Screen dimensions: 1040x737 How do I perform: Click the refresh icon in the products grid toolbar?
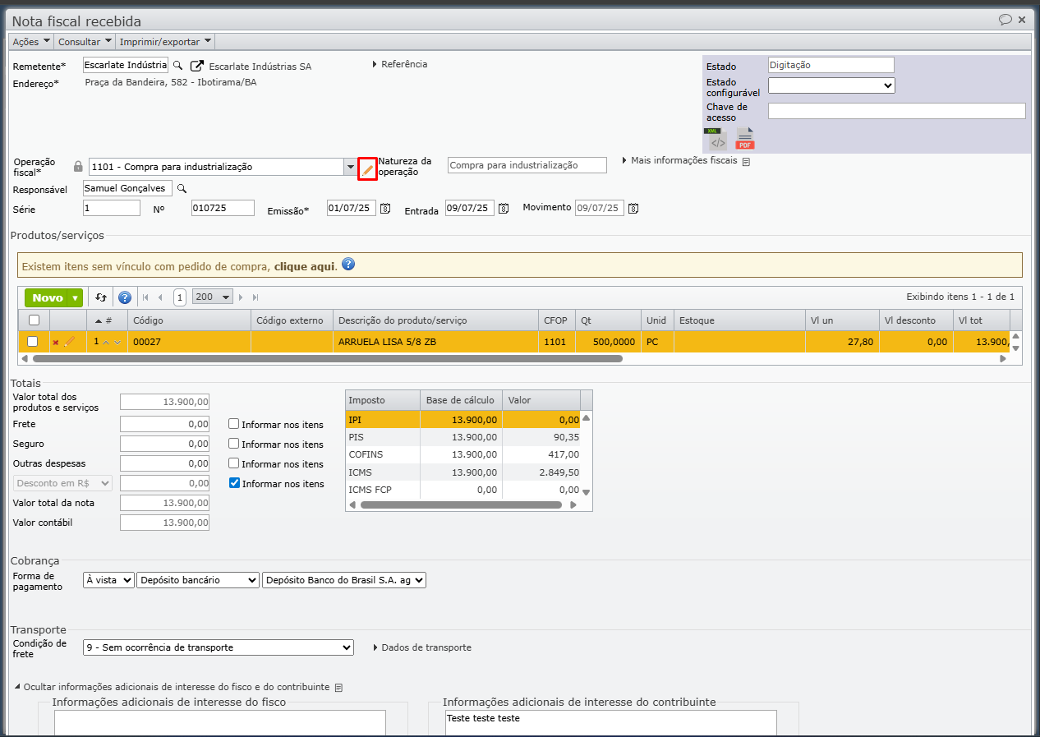[x=101, y=297]
